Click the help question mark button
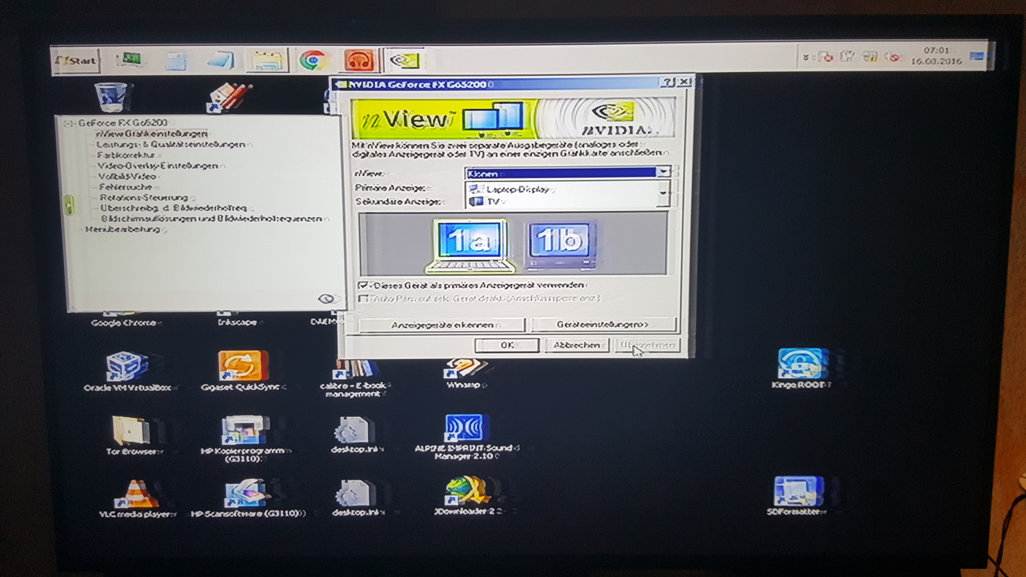The width and height of the screenshot is (1026, 577). click(667, 82)
